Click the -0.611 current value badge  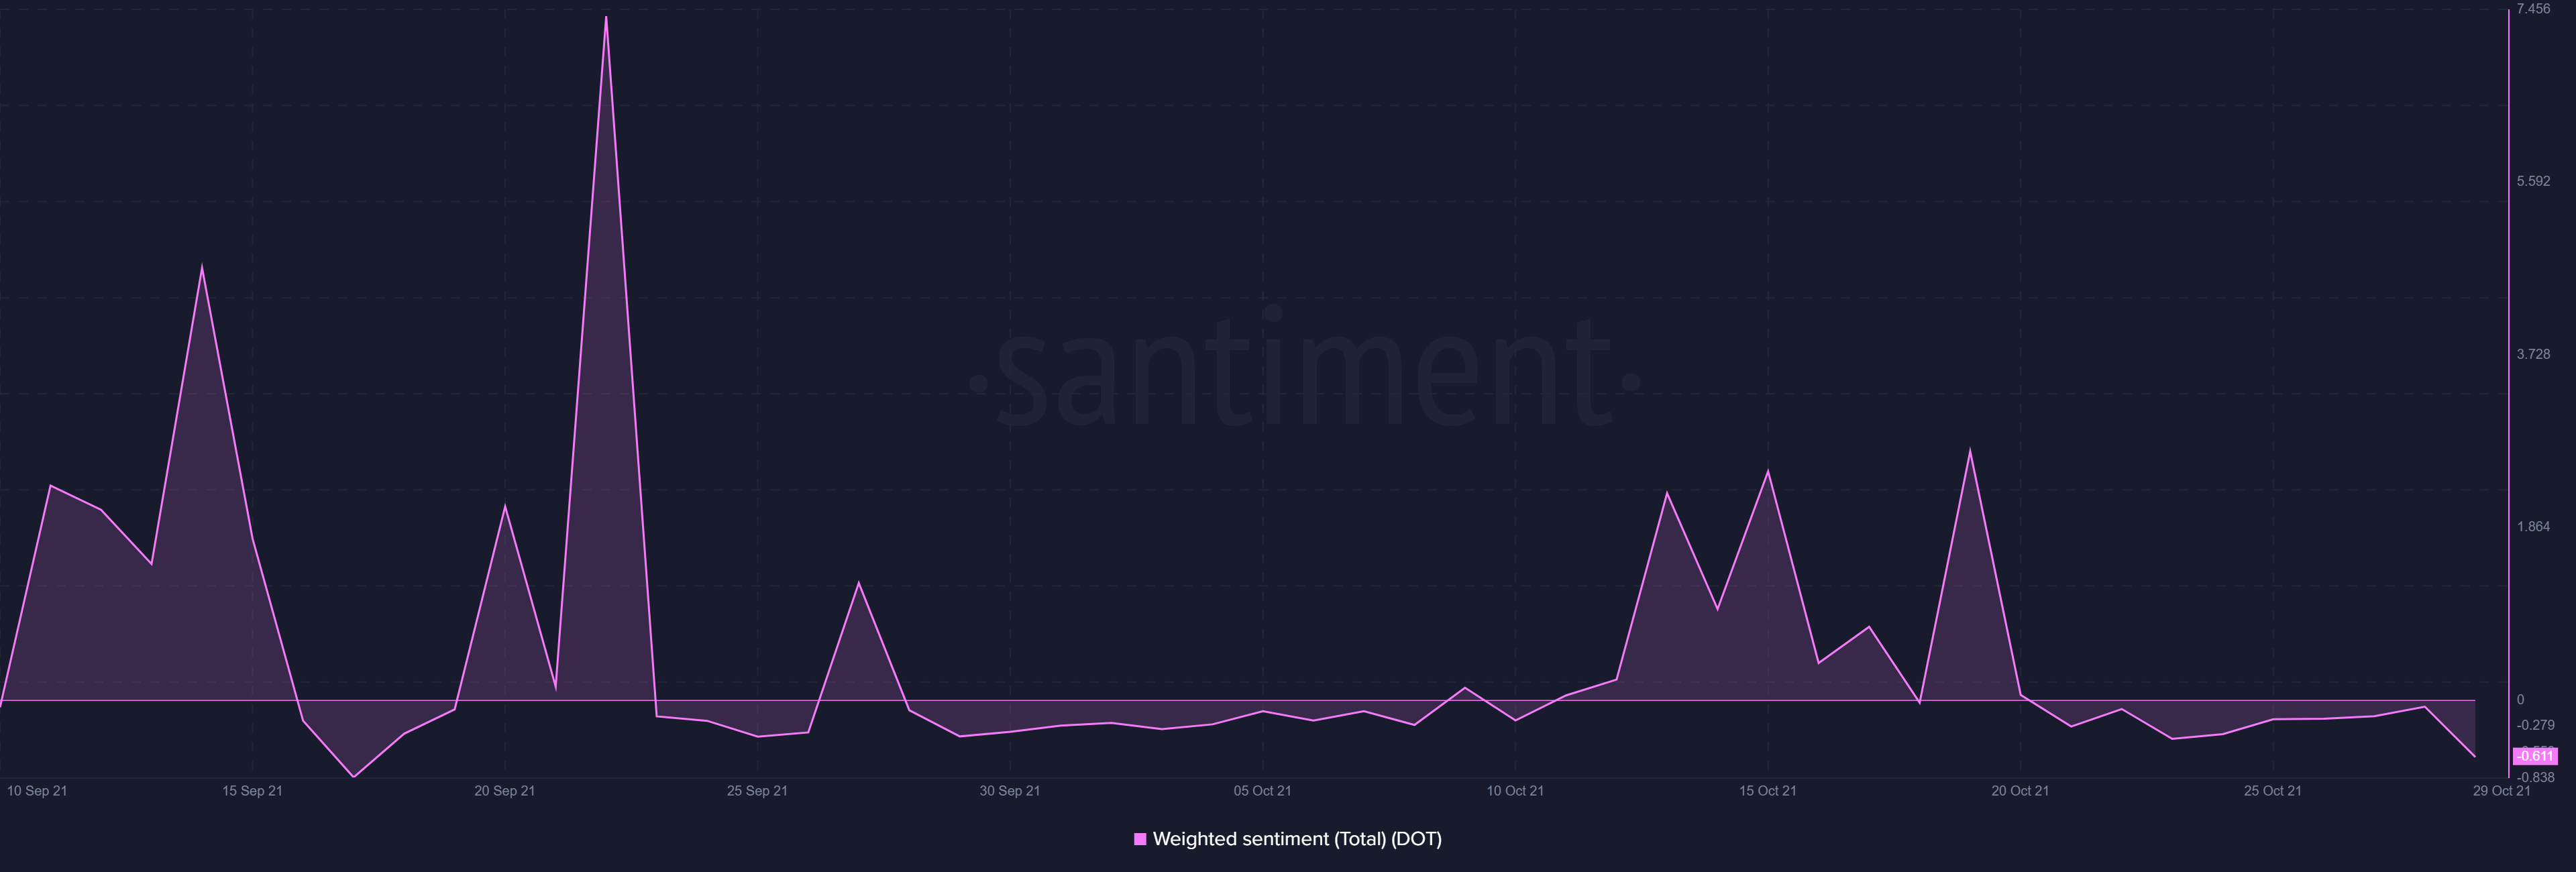[2535, 756]
